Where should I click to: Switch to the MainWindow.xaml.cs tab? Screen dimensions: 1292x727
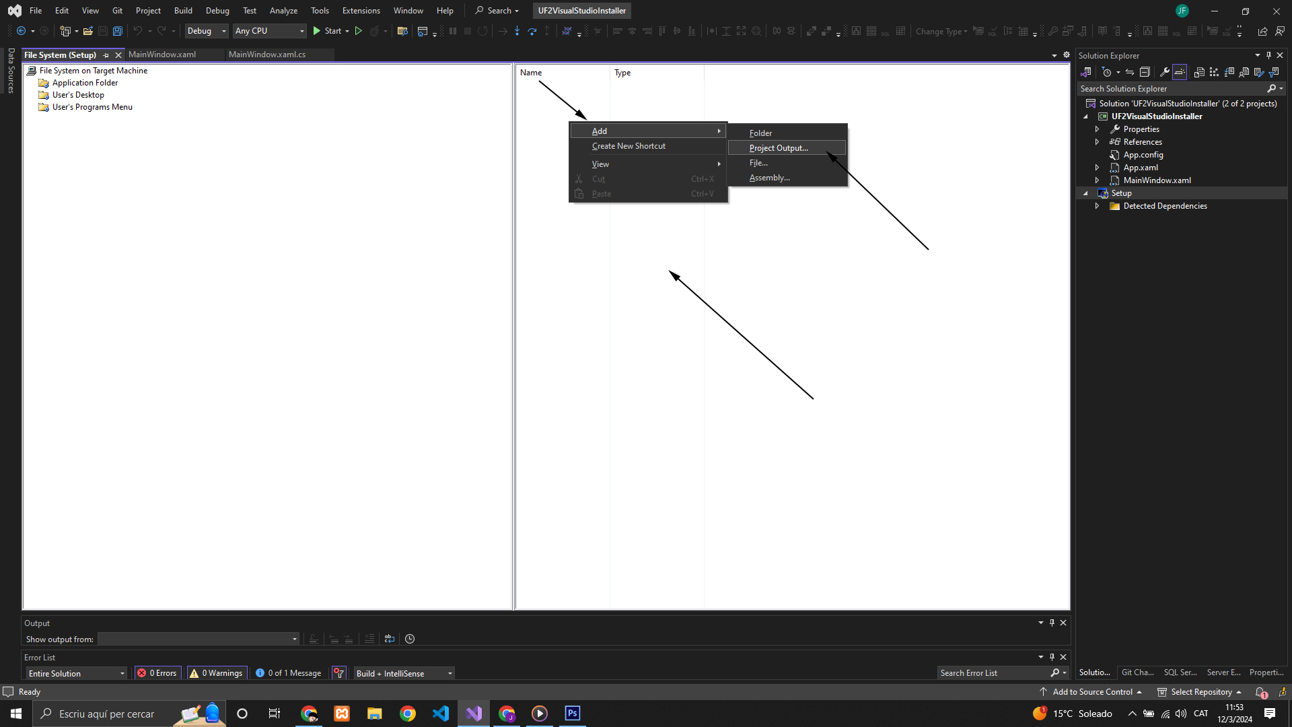267,55
